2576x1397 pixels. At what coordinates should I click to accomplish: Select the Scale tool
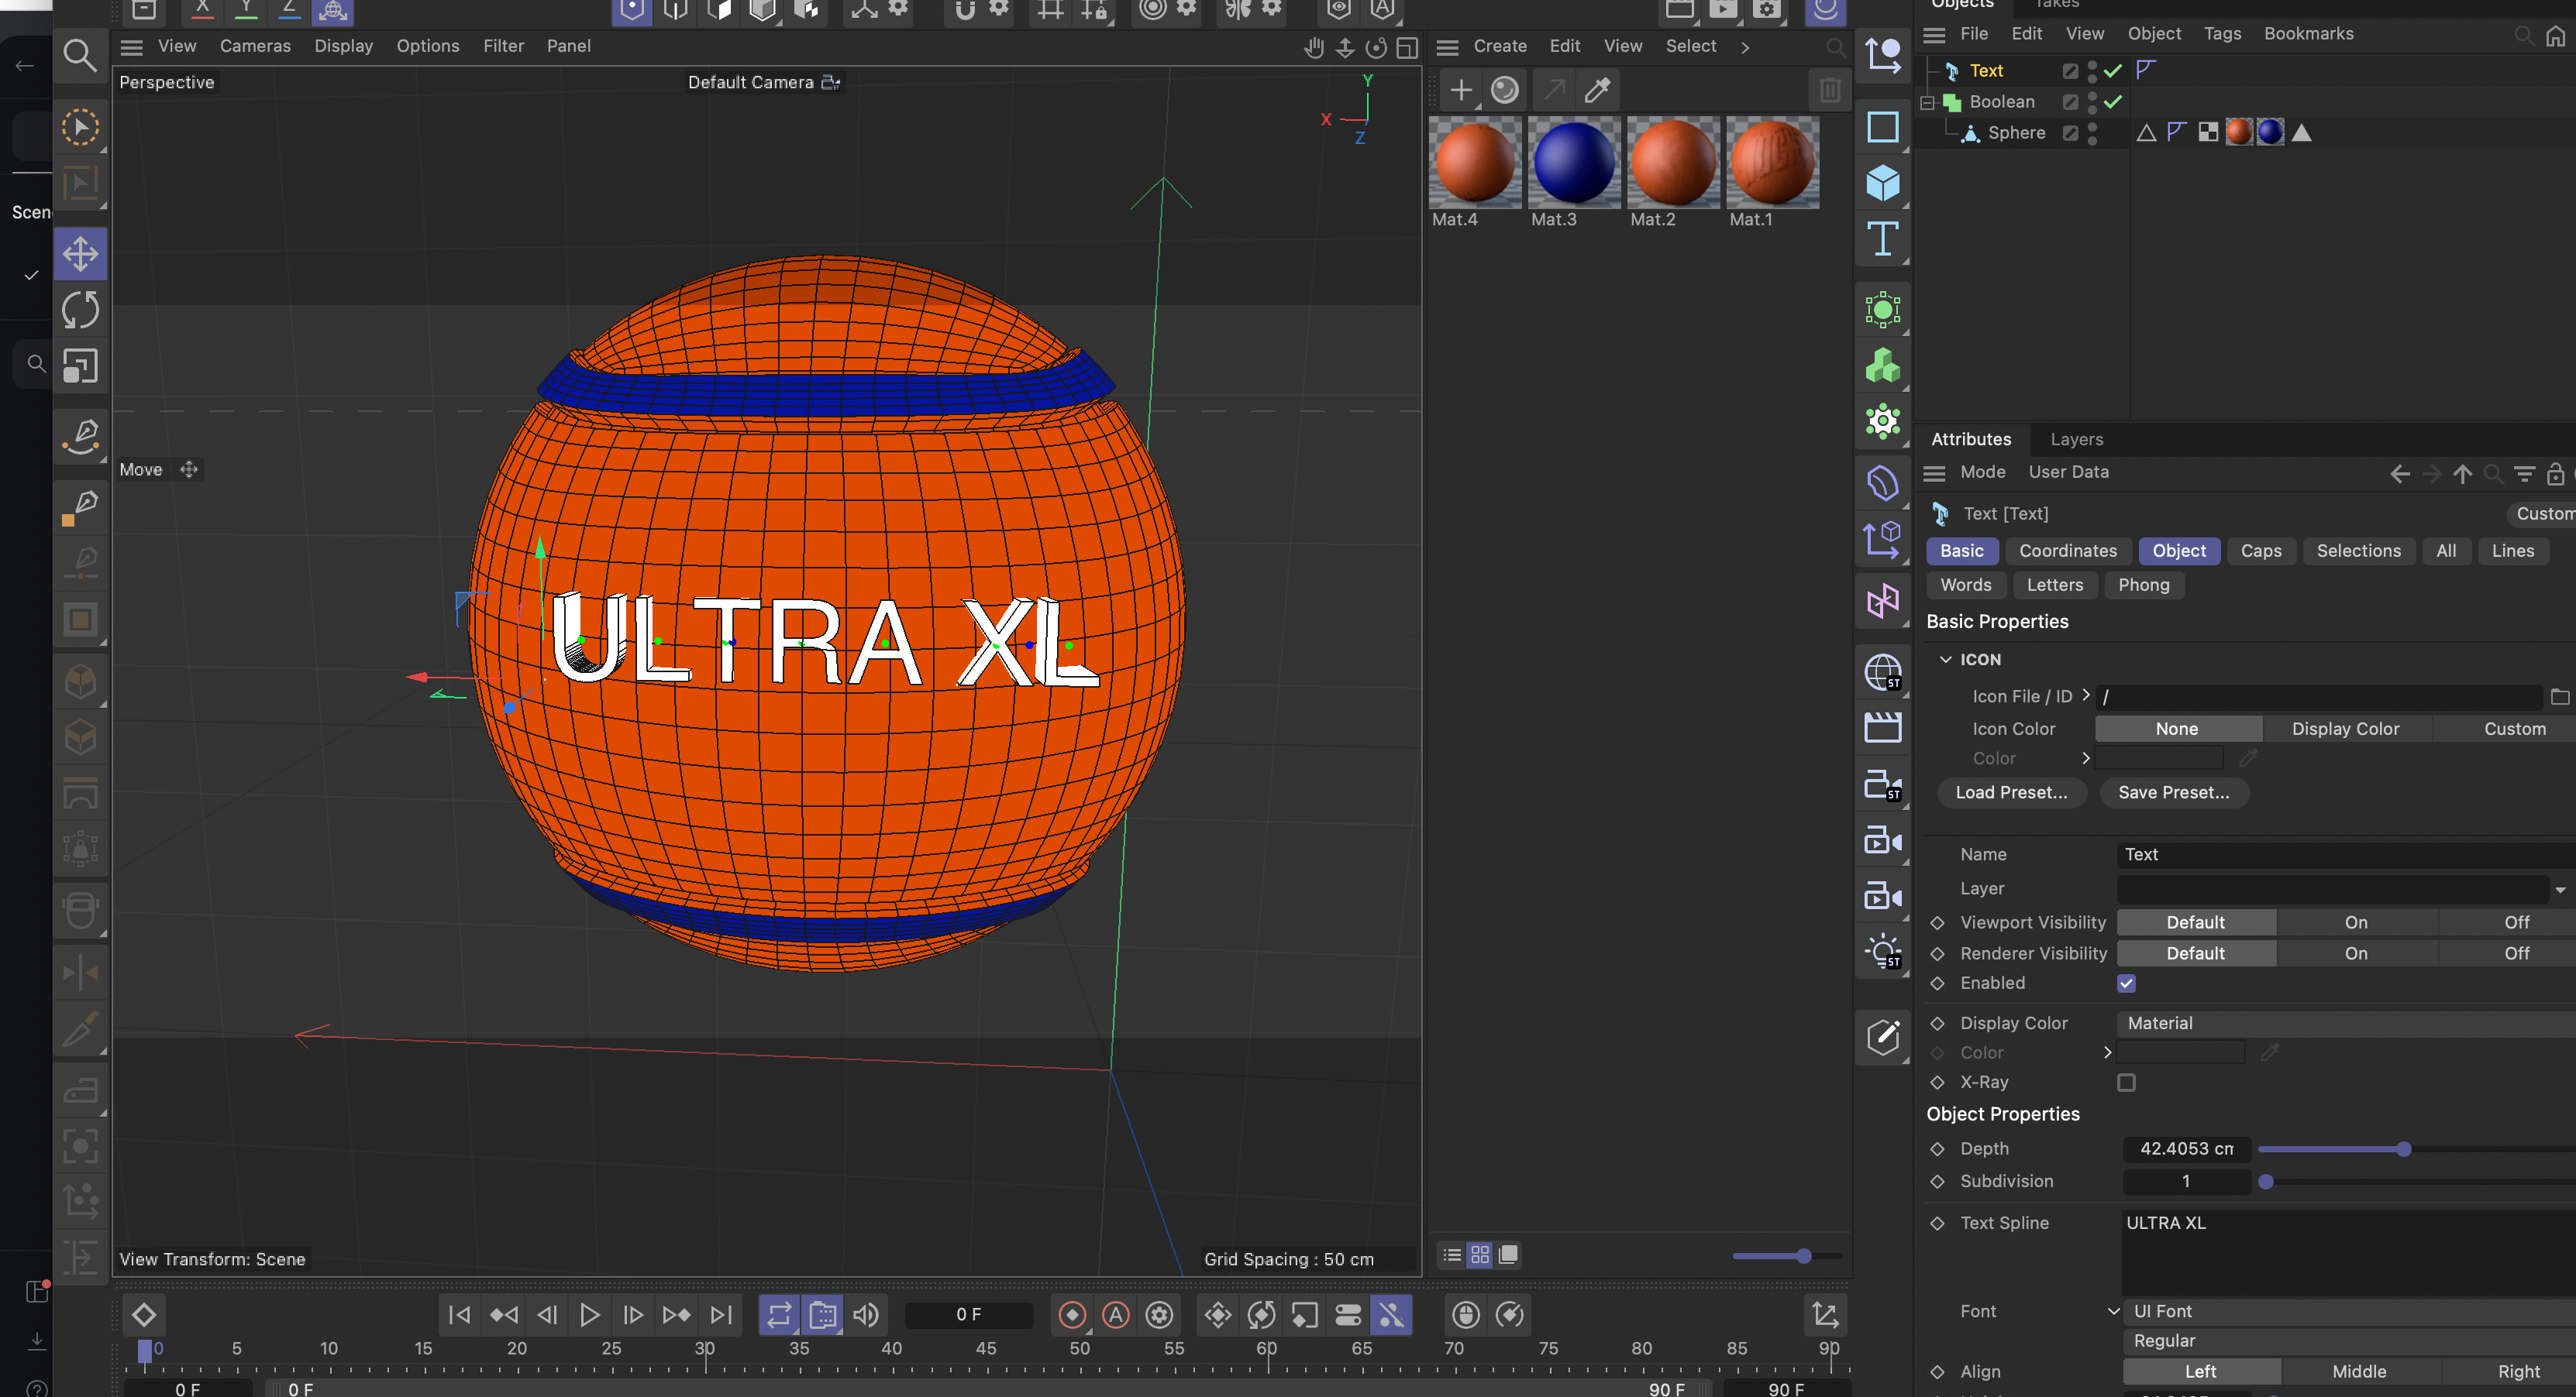click(x=80, y=366)
